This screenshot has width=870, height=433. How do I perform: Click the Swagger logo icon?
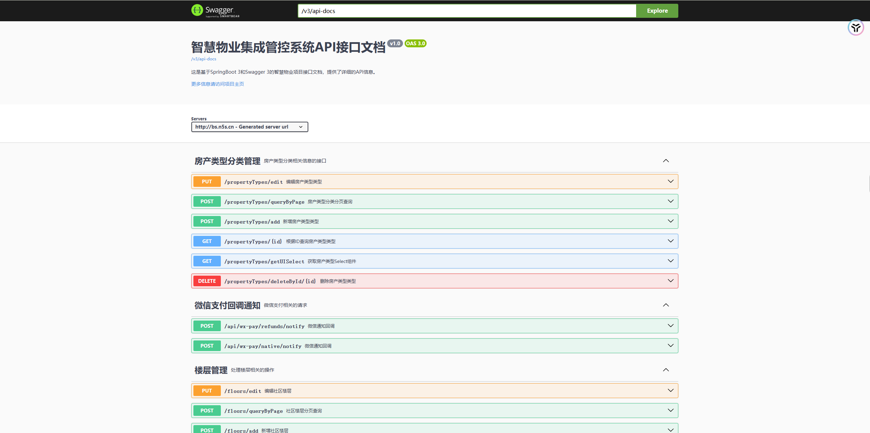(x=197, y=10)
